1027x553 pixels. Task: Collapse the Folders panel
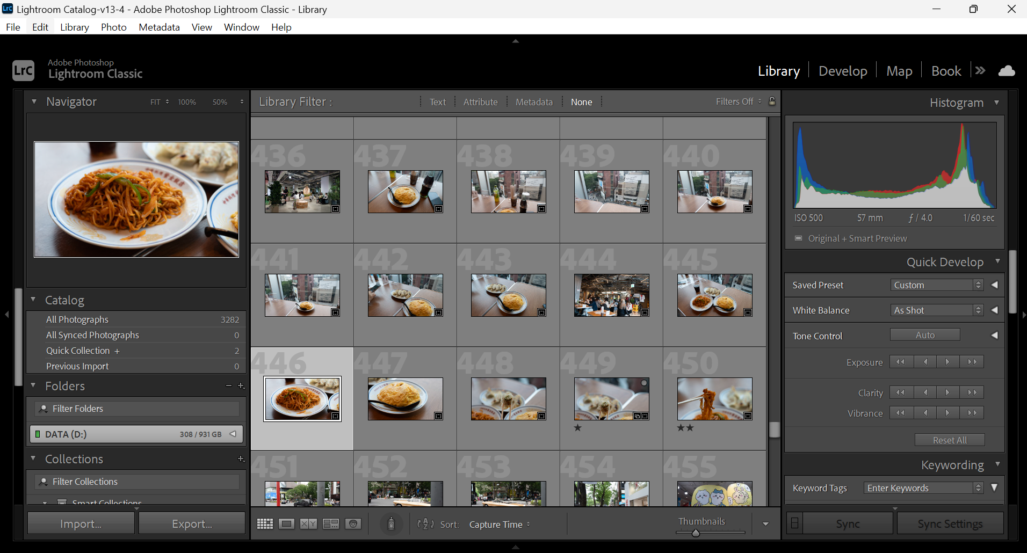pos(33,385)
